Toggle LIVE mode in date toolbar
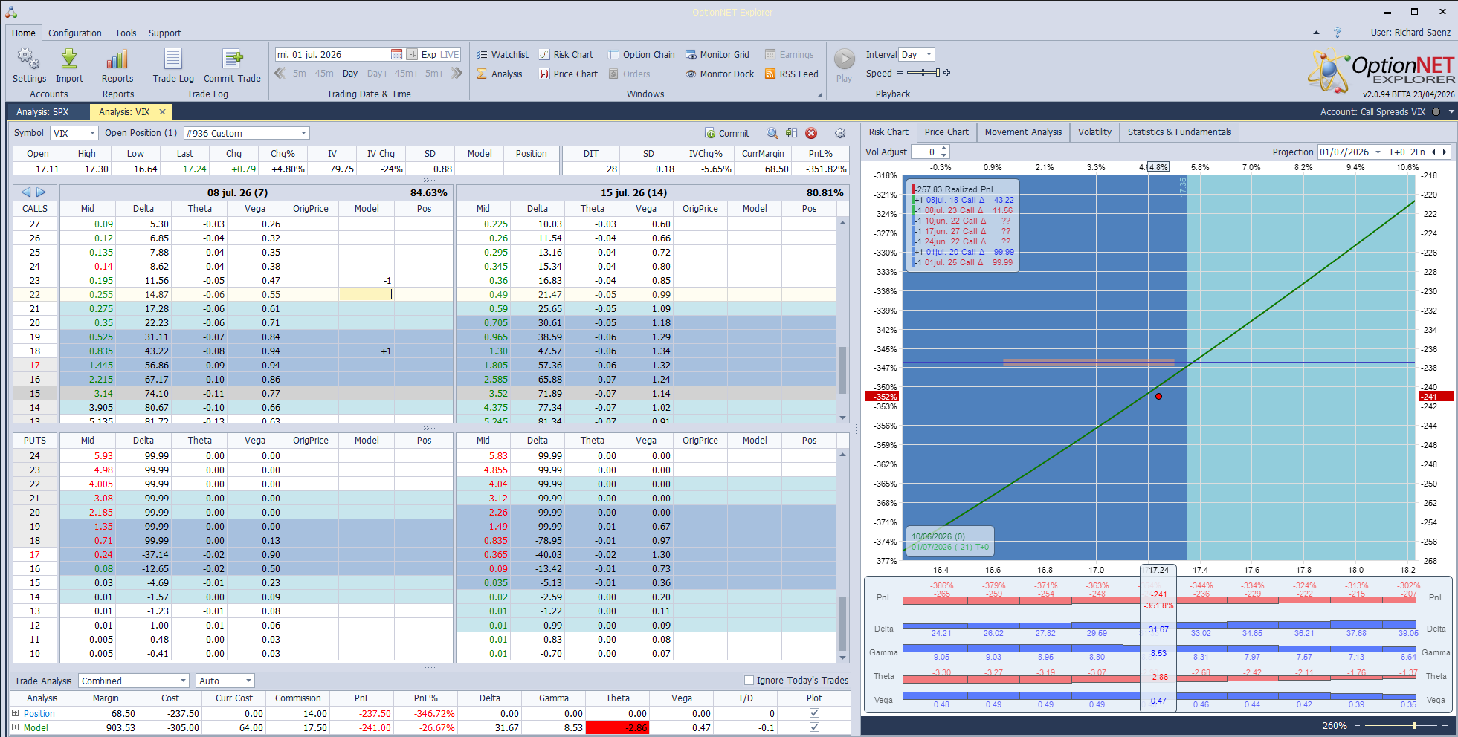Screen dimensions: 1458x737 pos(450,54)
